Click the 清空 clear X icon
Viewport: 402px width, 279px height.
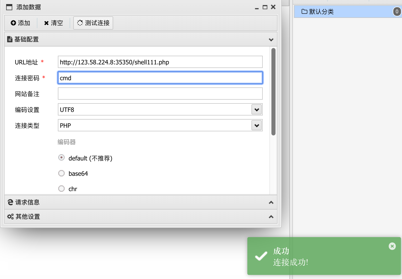point(46,23)
